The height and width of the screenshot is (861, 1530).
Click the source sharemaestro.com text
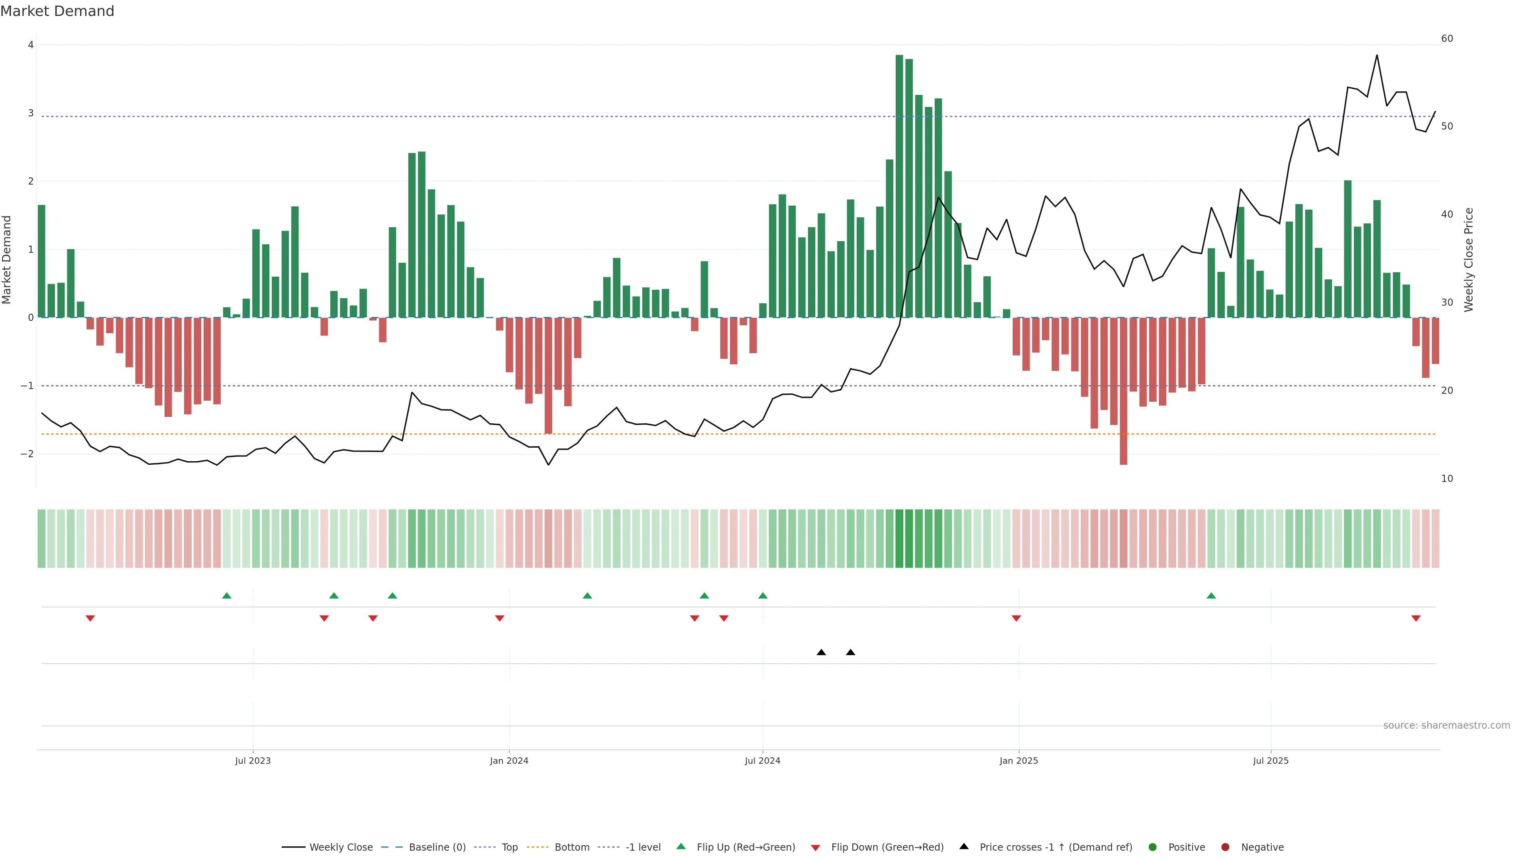tap(1446, 725)
